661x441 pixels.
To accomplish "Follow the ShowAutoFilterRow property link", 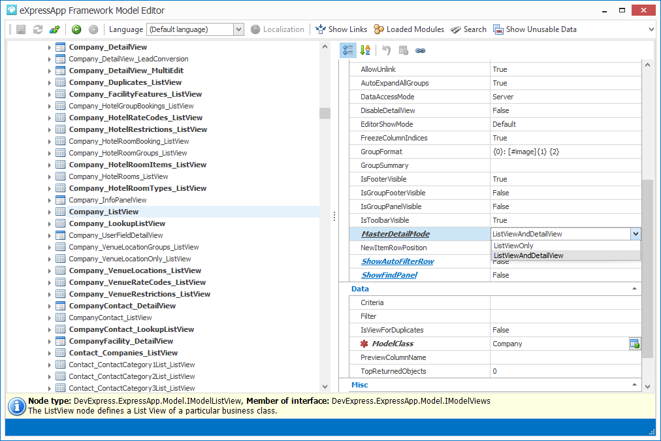I will [398, 261].
